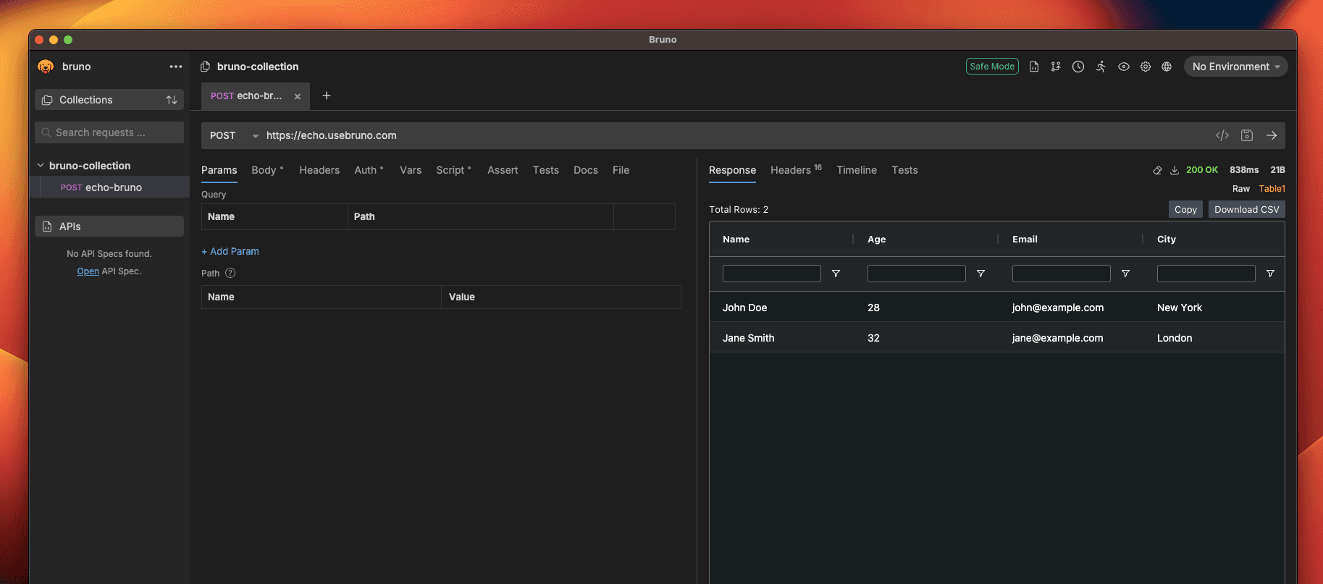Click the Safe Mode badge
The height and width of the screenshot is (584, 1323).
pos(992,67)
